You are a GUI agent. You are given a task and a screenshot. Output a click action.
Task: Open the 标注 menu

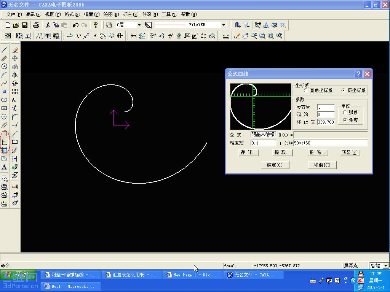click(129, 14)
